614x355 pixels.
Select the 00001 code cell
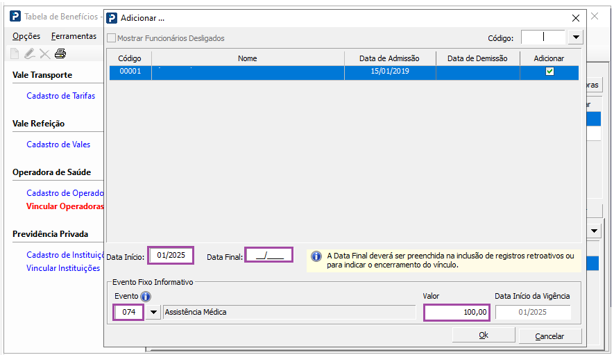click(130, 72)
